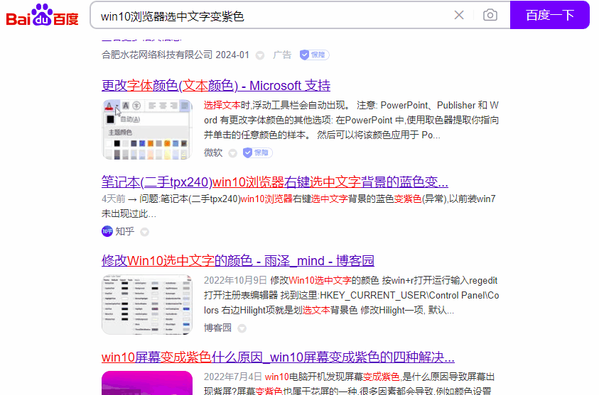This screenshot has width=599, height=395.
Task: Click the snippet dated 2022年10月9日
Action: (352, 296)
